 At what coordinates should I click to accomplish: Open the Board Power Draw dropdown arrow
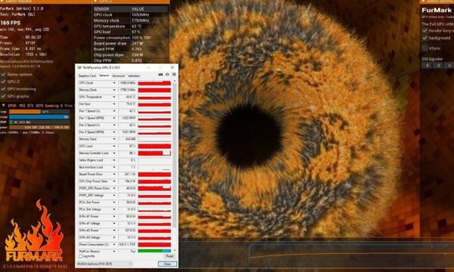pyautogui.click(x=113, y=175)
